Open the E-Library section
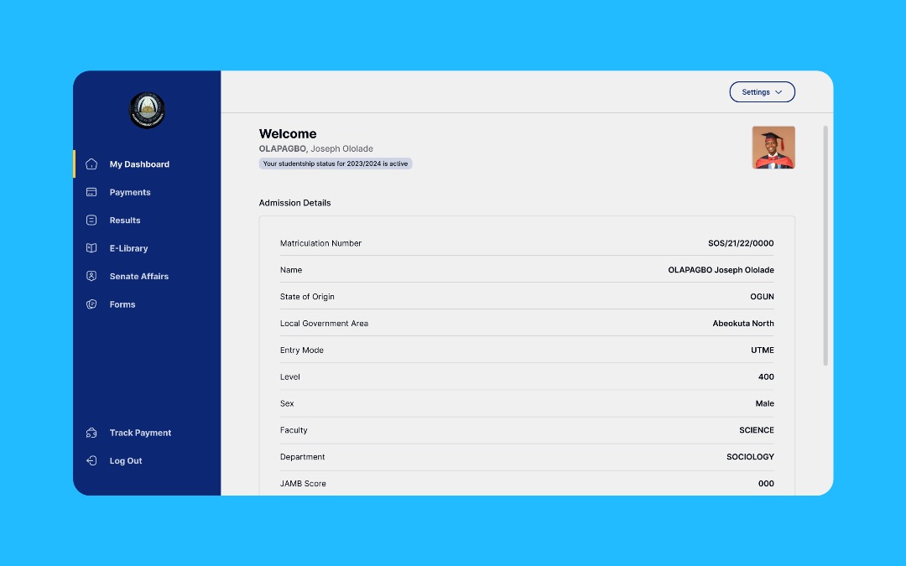Image resolution: width=906 pixels, height=566 pixels. (129, 248)
